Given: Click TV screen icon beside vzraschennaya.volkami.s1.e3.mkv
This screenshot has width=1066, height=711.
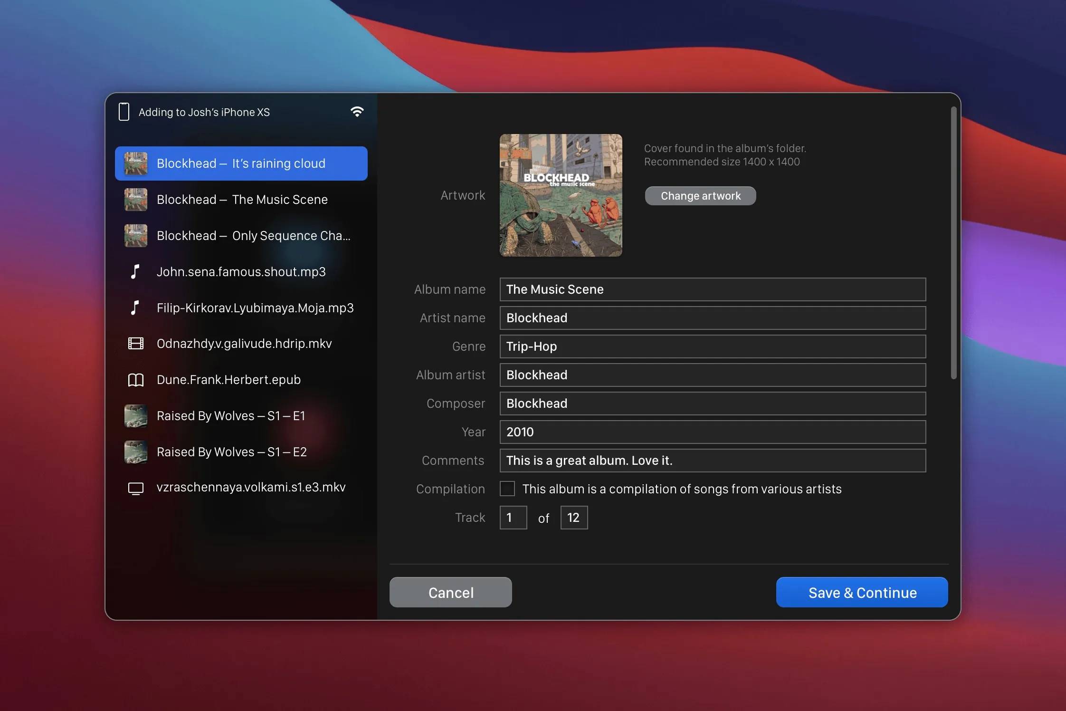Looking at the screenshot, I should 135,488.
